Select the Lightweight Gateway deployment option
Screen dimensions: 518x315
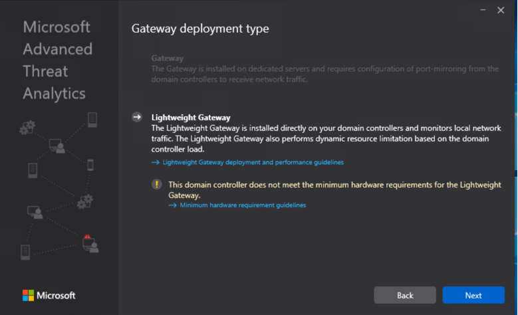pyautogui.click(x=191, y=118)
